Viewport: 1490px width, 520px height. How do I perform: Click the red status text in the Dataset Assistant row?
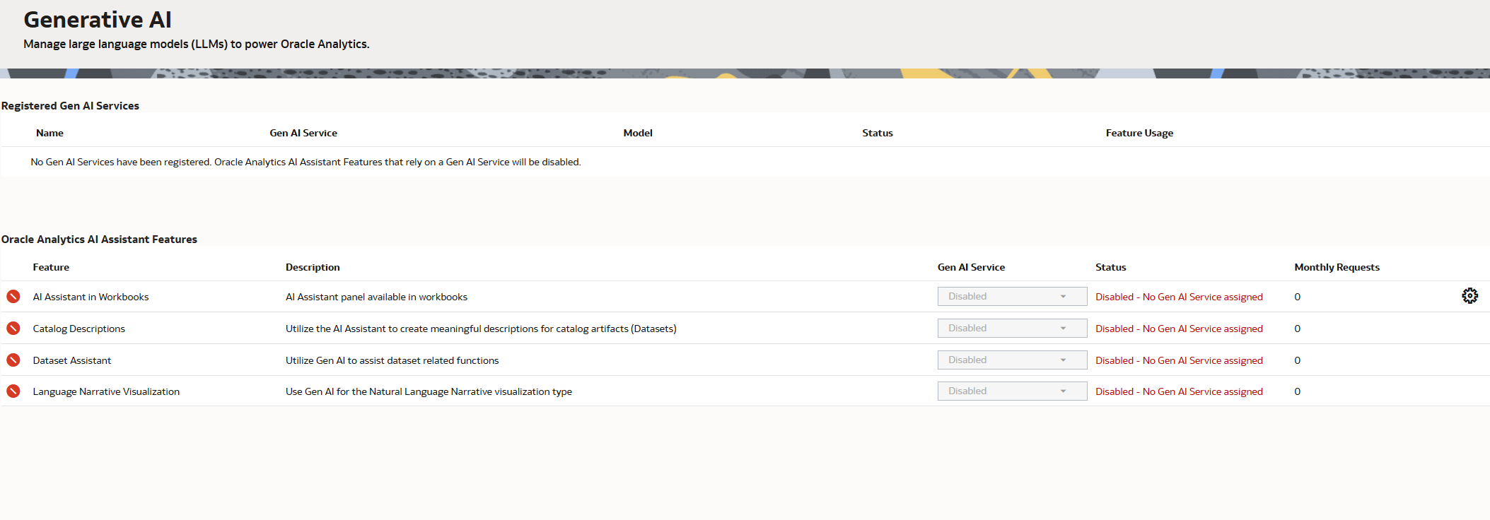point(1179,360)
